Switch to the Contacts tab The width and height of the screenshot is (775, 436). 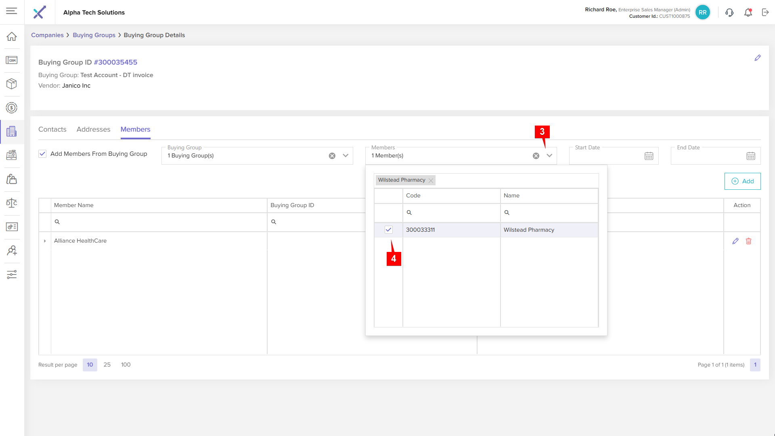click(52, 129)
